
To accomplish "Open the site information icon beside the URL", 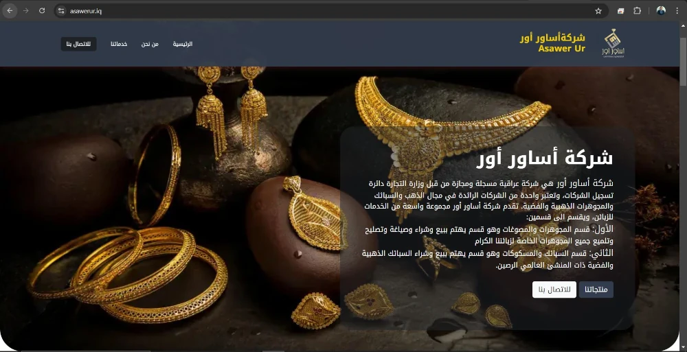I will pos(61,11).
